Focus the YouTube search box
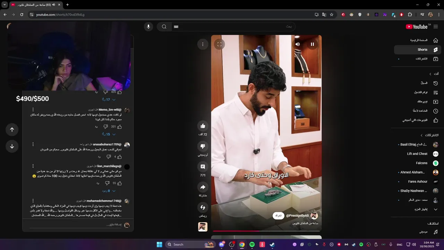 [233, 27]
